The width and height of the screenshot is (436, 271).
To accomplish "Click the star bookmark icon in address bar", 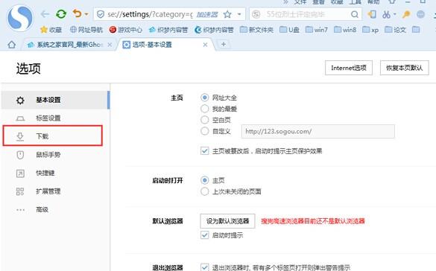I will (227, 14).
